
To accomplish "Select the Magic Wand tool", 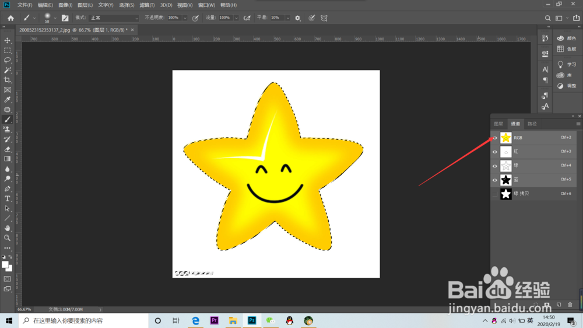I will point(7,70).
